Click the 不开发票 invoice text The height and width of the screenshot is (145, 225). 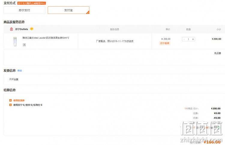pos(14,79)
